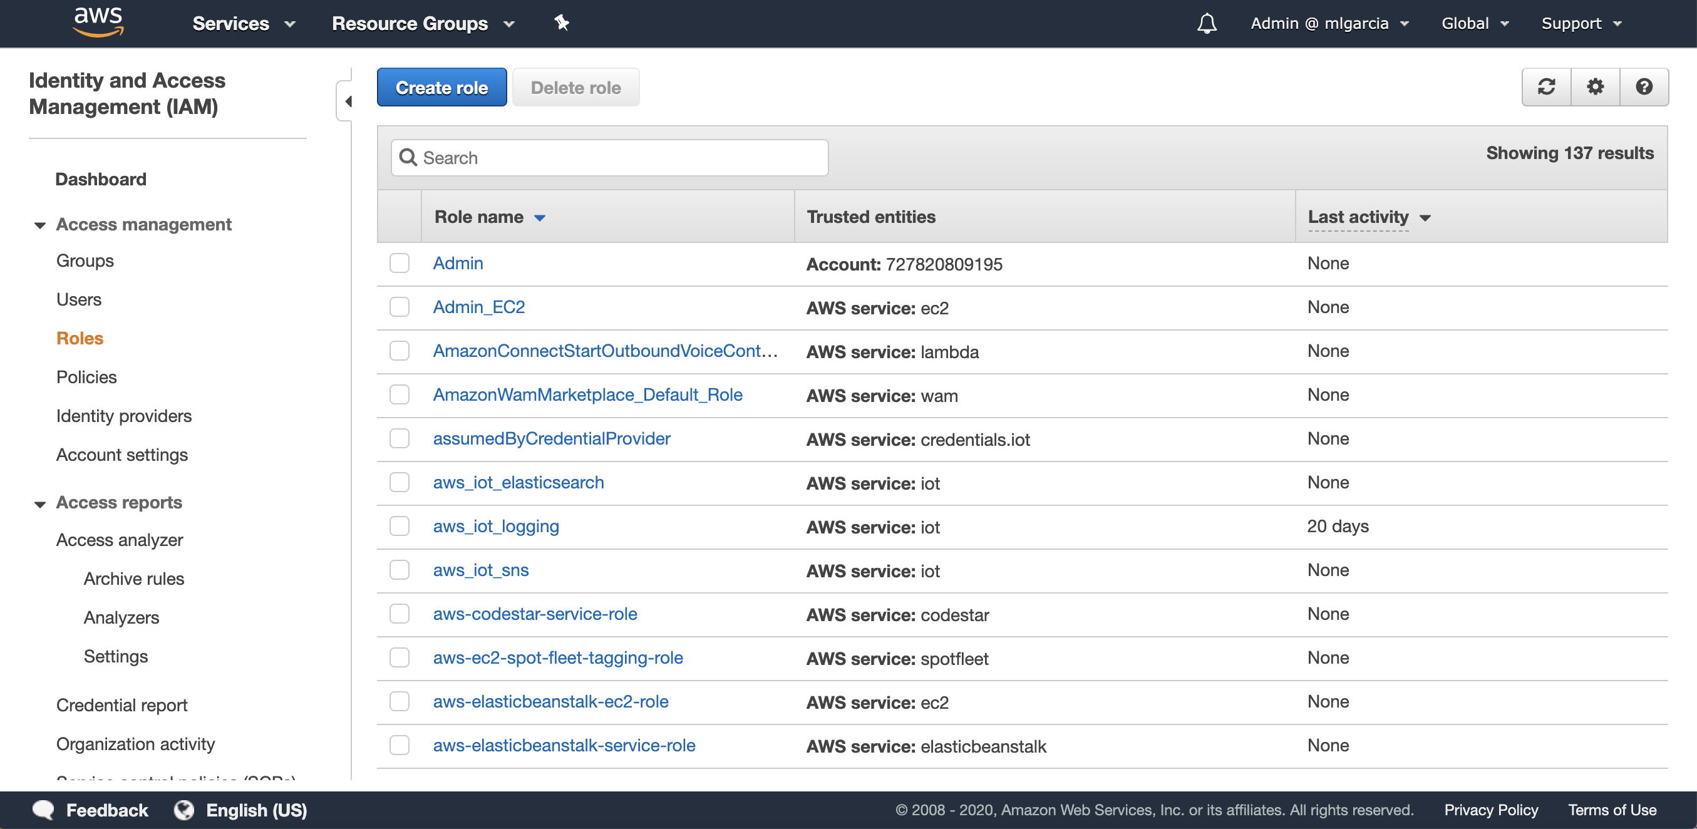Go to Policies in sidebar

[86, 378]
